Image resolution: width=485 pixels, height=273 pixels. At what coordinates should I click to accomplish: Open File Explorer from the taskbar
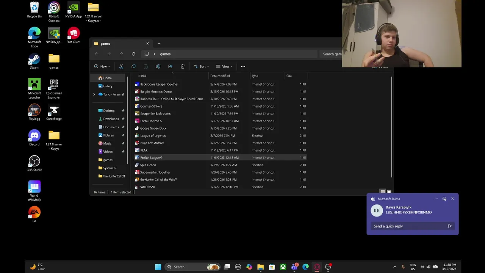point(260,267)
